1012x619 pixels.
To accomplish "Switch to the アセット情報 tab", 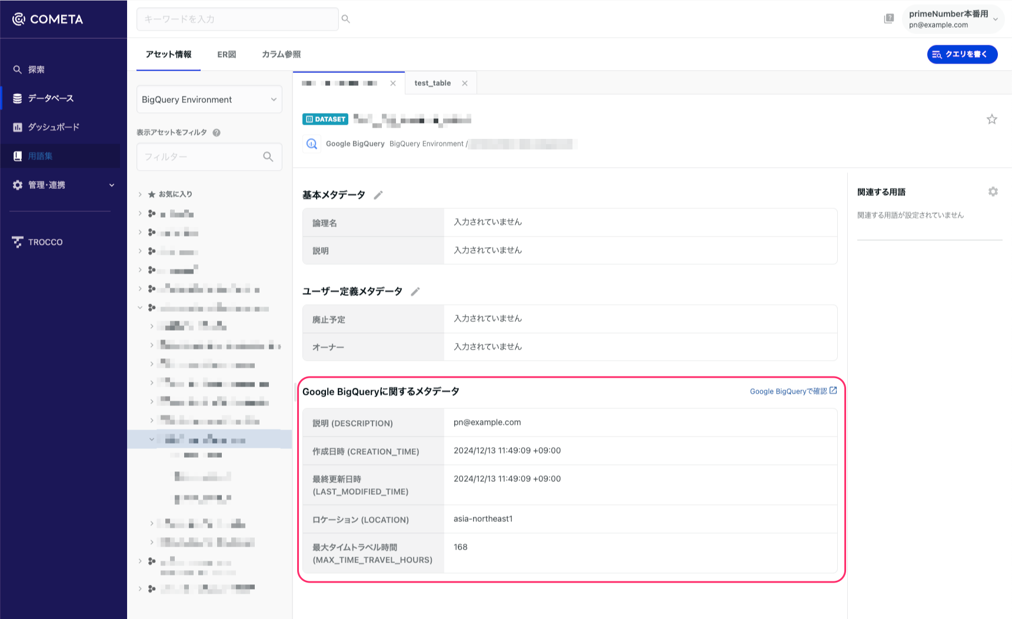I will pos(168,54).
